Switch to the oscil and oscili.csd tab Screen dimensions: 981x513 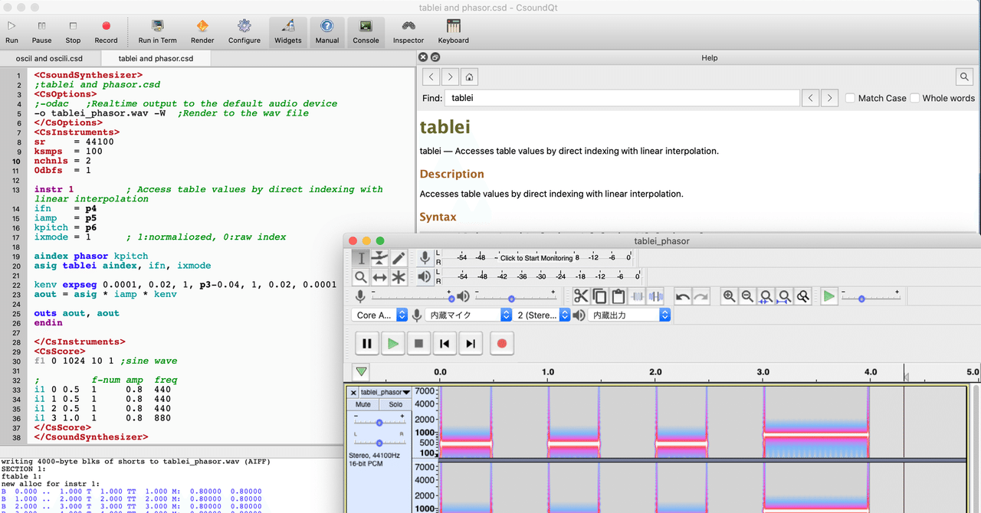click(x=49, y=58)
